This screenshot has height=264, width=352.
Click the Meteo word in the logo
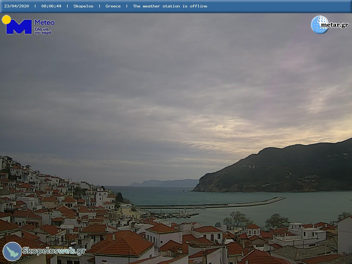45,23
